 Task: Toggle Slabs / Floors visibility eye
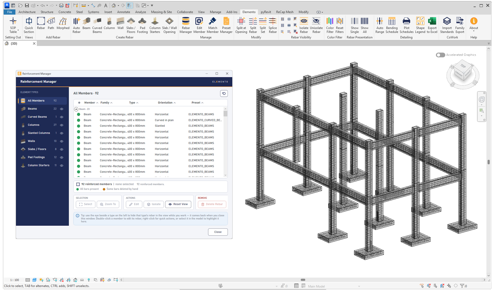click(62, 149)
